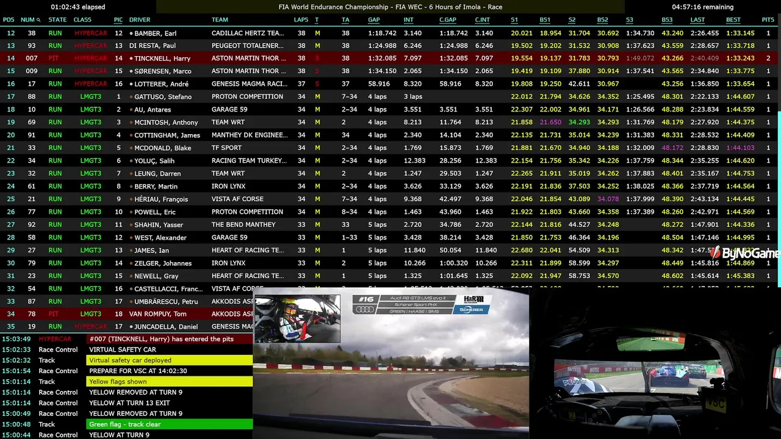Viewport: 781px width, 439px height.
Task: Sort by the CLASS column header
Action: [82, 20]
